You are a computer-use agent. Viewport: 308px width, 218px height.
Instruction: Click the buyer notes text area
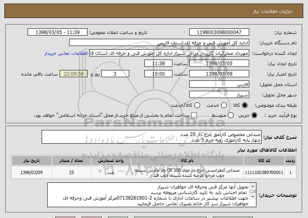pos(152,195)
